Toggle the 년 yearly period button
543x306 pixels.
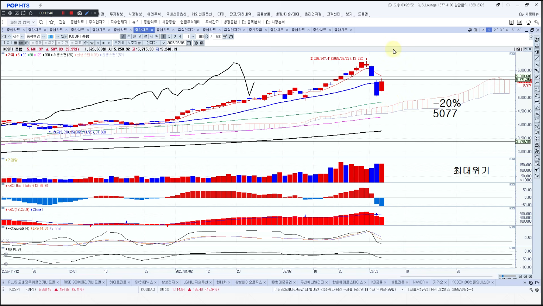140,36
